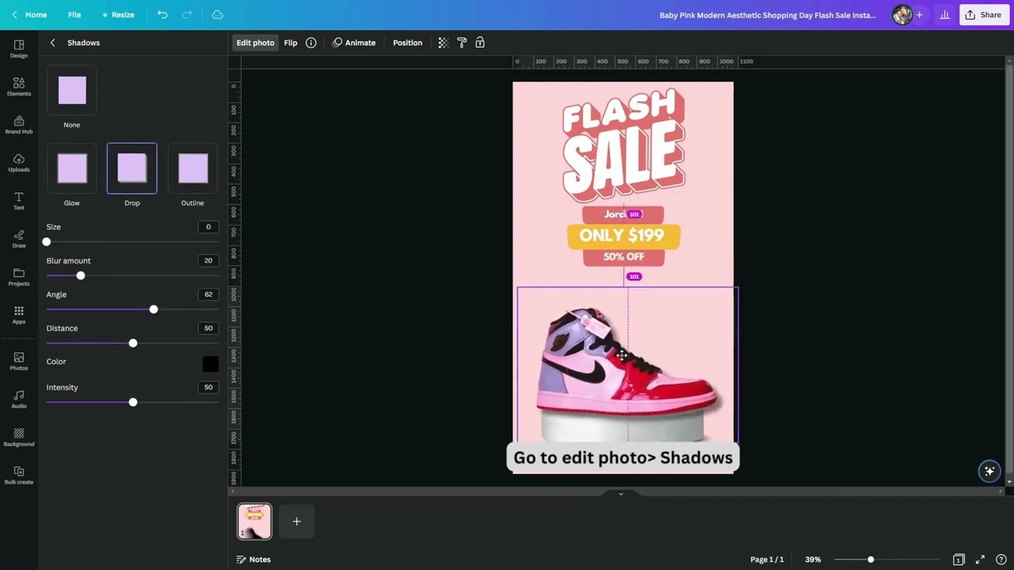Go to Home

pos(29,14)
